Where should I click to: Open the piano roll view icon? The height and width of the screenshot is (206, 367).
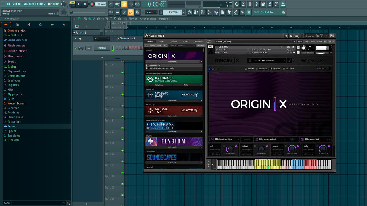(196, 12)
